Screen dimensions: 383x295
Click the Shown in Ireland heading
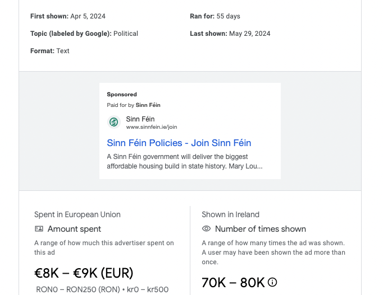pyautogui.click(x=230, y=214)
